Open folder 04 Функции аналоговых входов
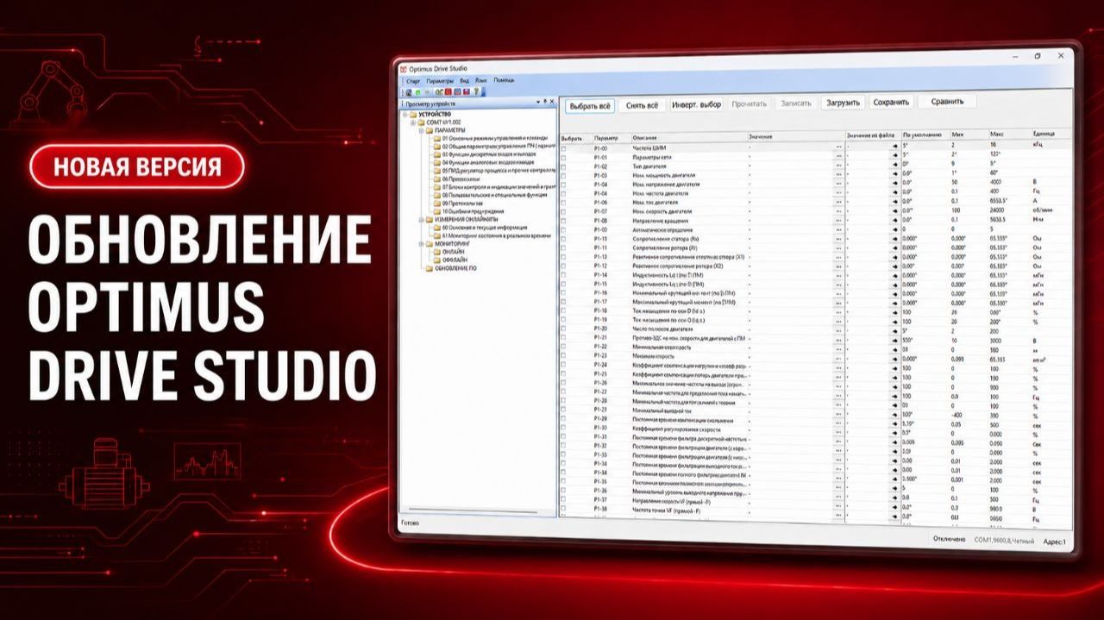 coord(483,162)
